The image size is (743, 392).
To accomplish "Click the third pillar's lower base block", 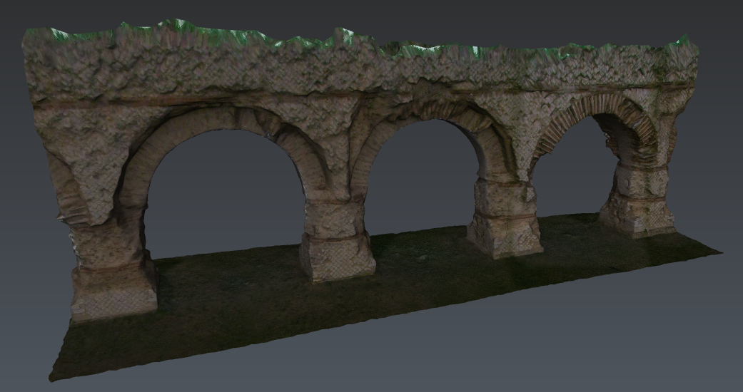I will [x=504, y=234].
